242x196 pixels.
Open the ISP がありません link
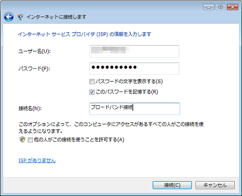[x=37, y=160]
